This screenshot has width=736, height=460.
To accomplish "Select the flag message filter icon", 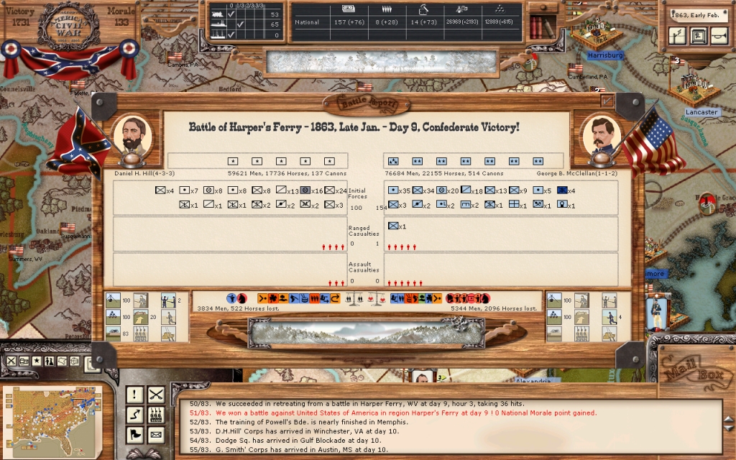I will click(x=134, y=434).
